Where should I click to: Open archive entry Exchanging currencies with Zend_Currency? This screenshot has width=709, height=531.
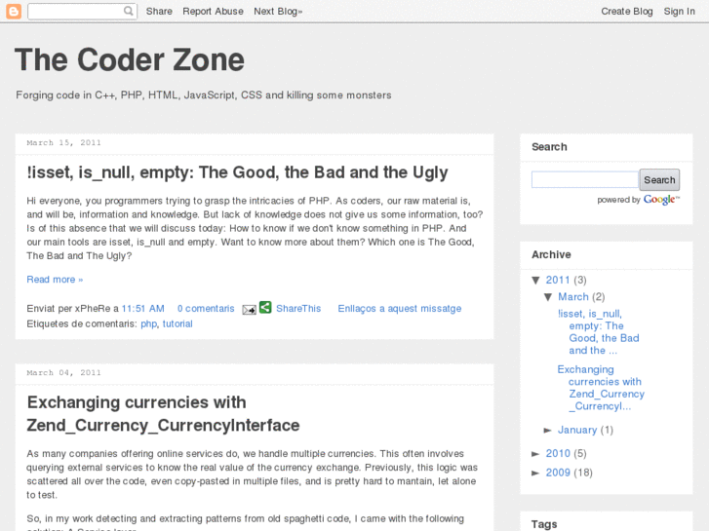coord(601,388)
